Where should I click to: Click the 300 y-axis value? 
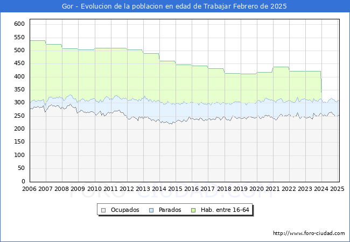coord(19,103)
